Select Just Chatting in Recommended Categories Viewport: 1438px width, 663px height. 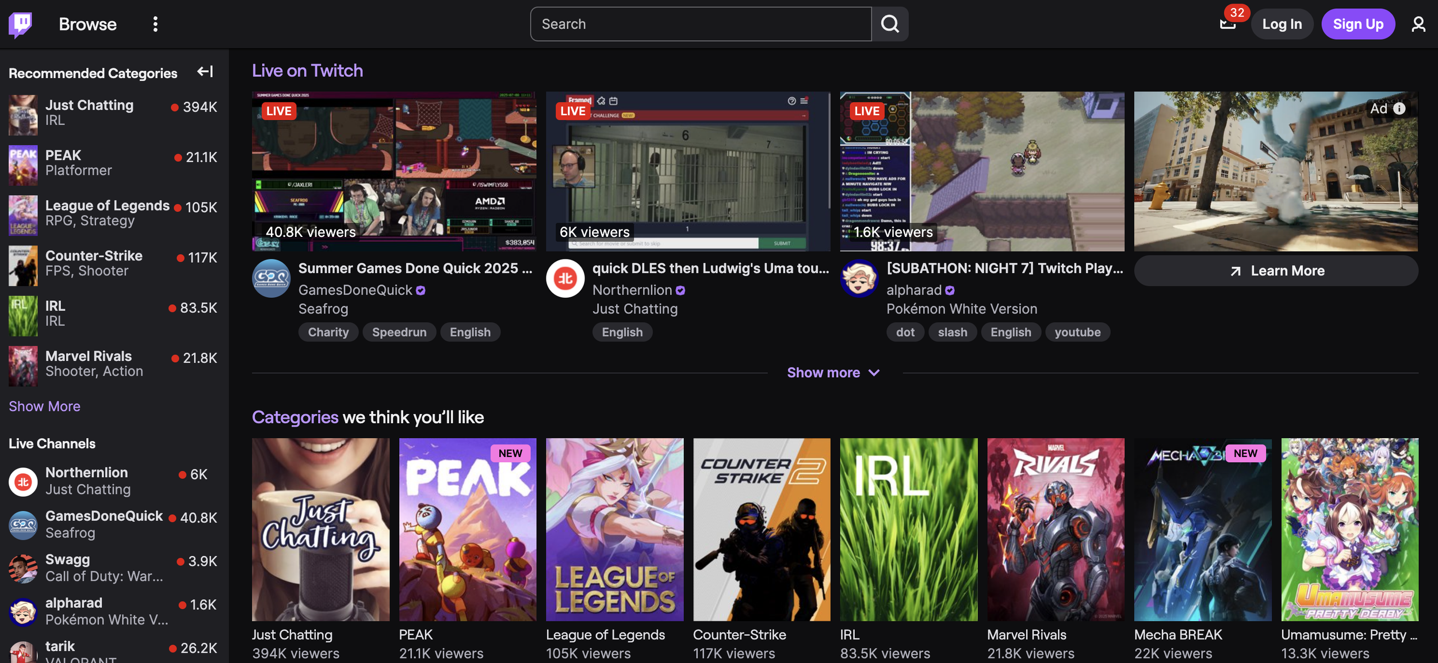pyautogui.click(x=89, y=105)
